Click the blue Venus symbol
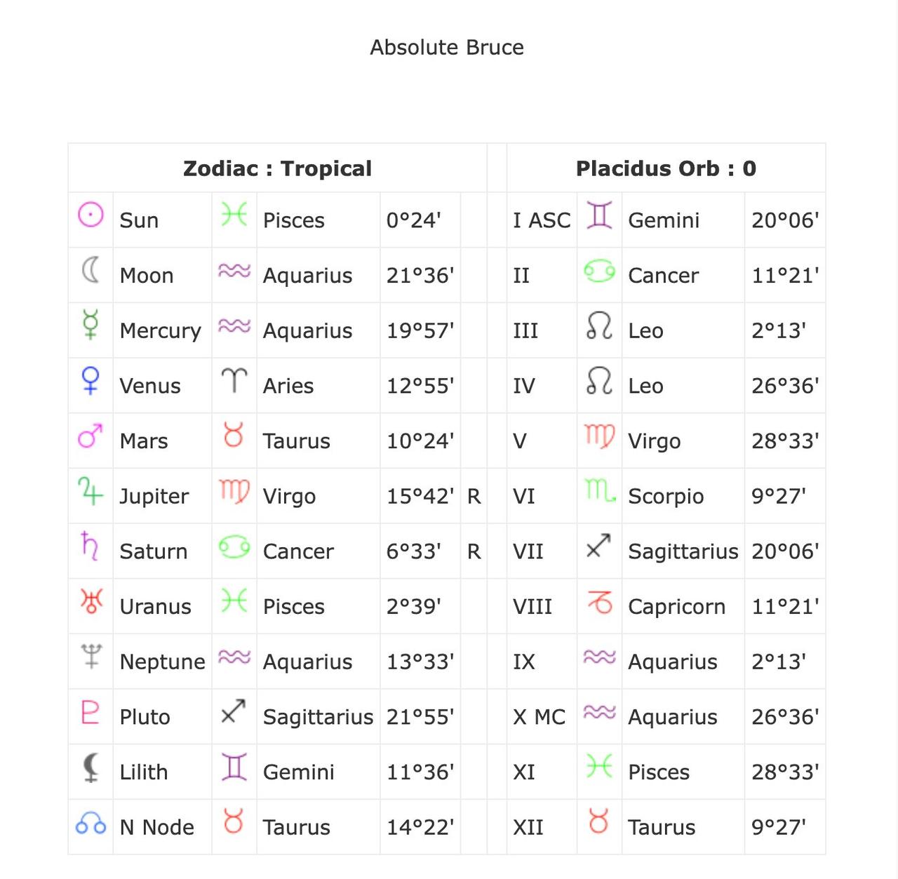 pyautogui.click(x=91, y=380)
